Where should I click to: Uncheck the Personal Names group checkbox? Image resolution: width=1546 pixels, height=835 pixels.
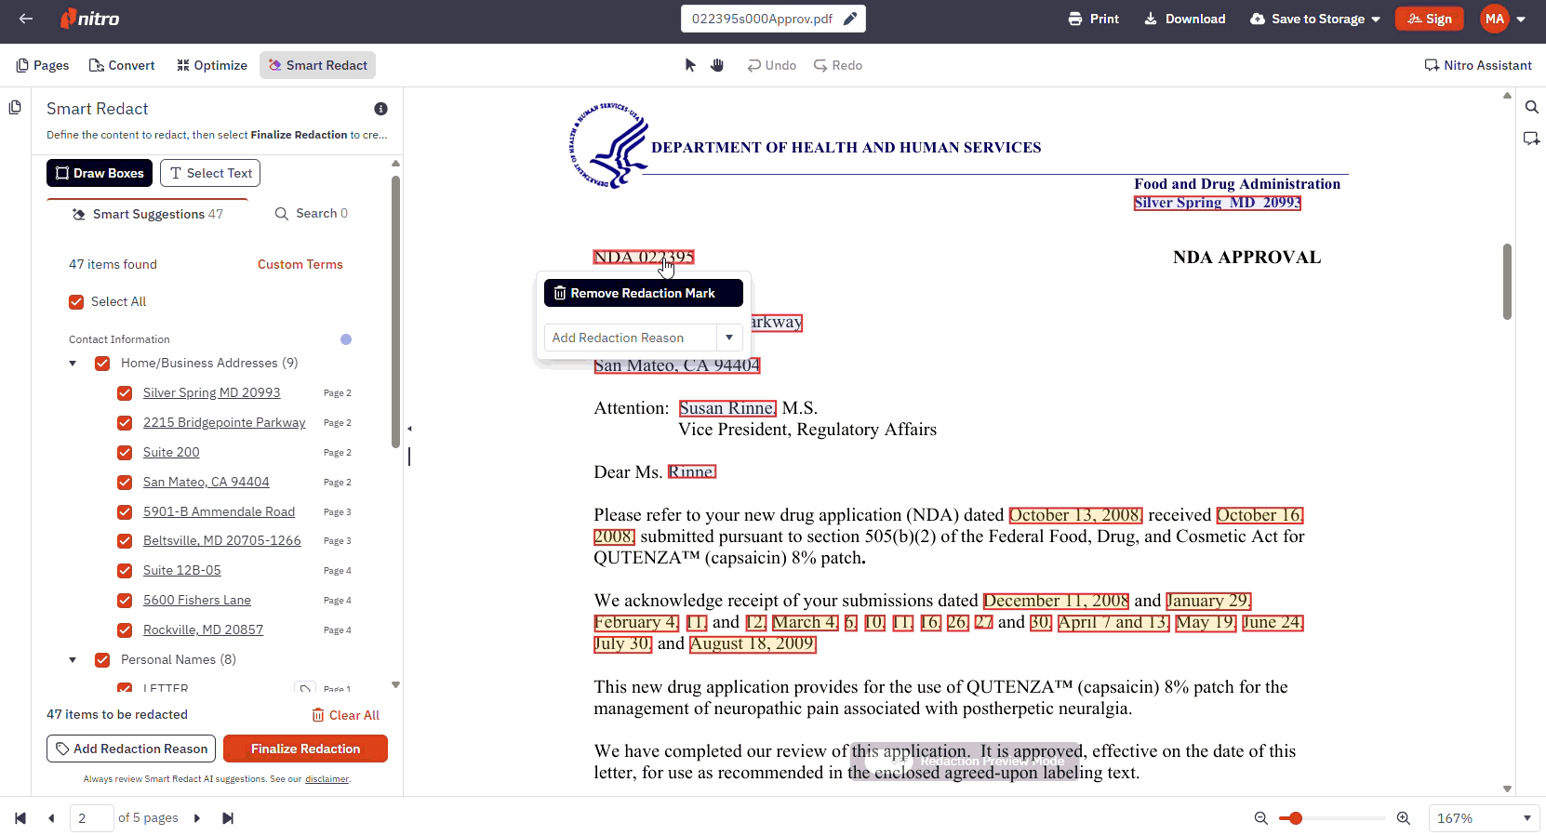[102, 660]
